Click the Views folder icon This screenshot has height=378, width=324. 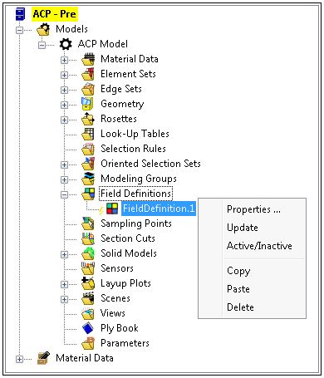click(88, 313)
